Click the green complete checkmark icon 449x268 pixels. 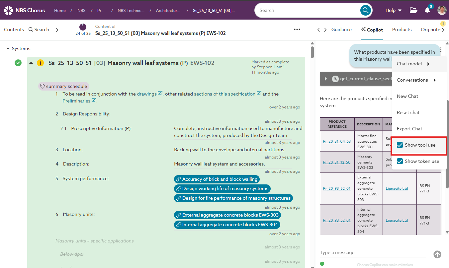[18, 63]
